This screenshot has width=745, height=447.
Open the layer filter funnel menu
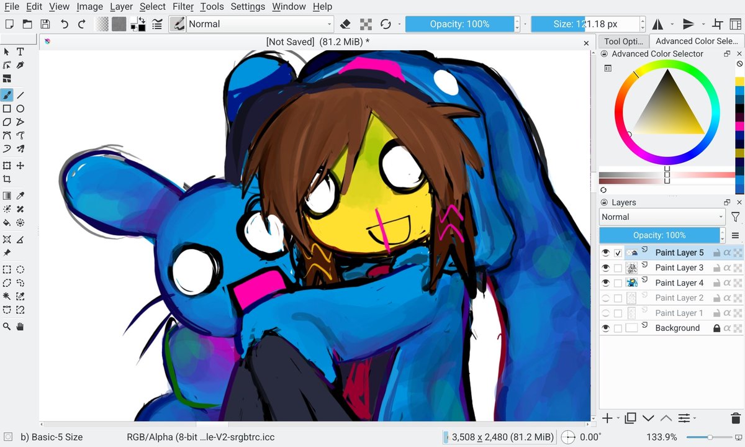pos(736,217)
